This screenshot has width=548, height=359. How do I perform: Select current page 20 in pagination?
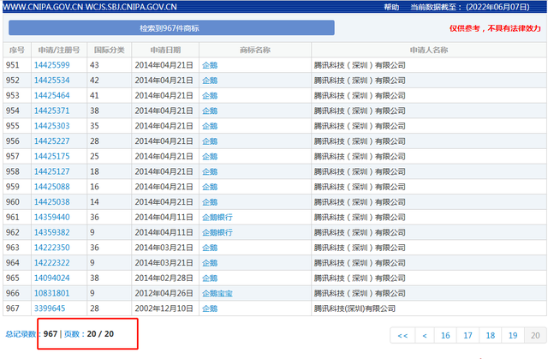(535, 336)
